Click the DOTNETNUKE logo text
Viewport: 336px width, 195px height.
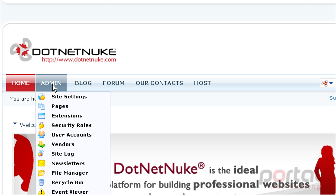[74, 52]
